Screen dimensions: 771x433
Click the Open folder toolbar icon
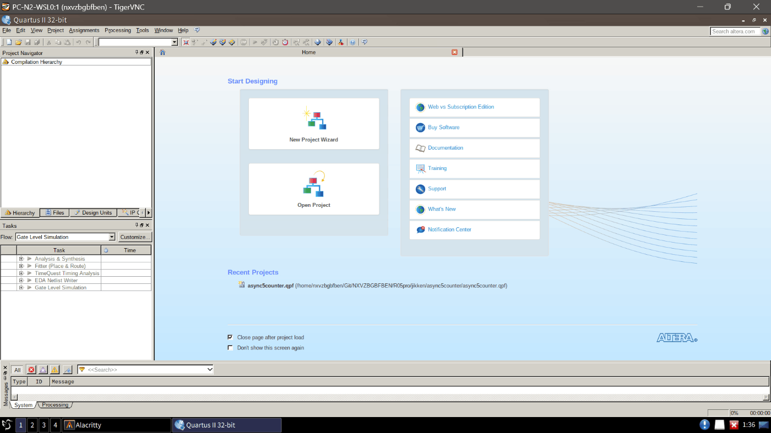18,42
